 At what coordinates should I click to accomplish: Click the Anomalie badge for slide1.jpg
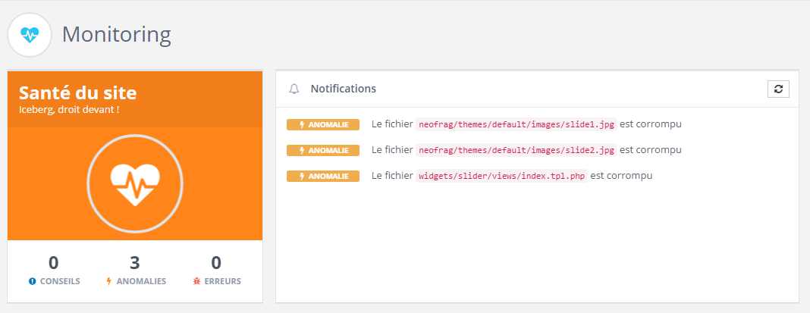coord(322,124)
